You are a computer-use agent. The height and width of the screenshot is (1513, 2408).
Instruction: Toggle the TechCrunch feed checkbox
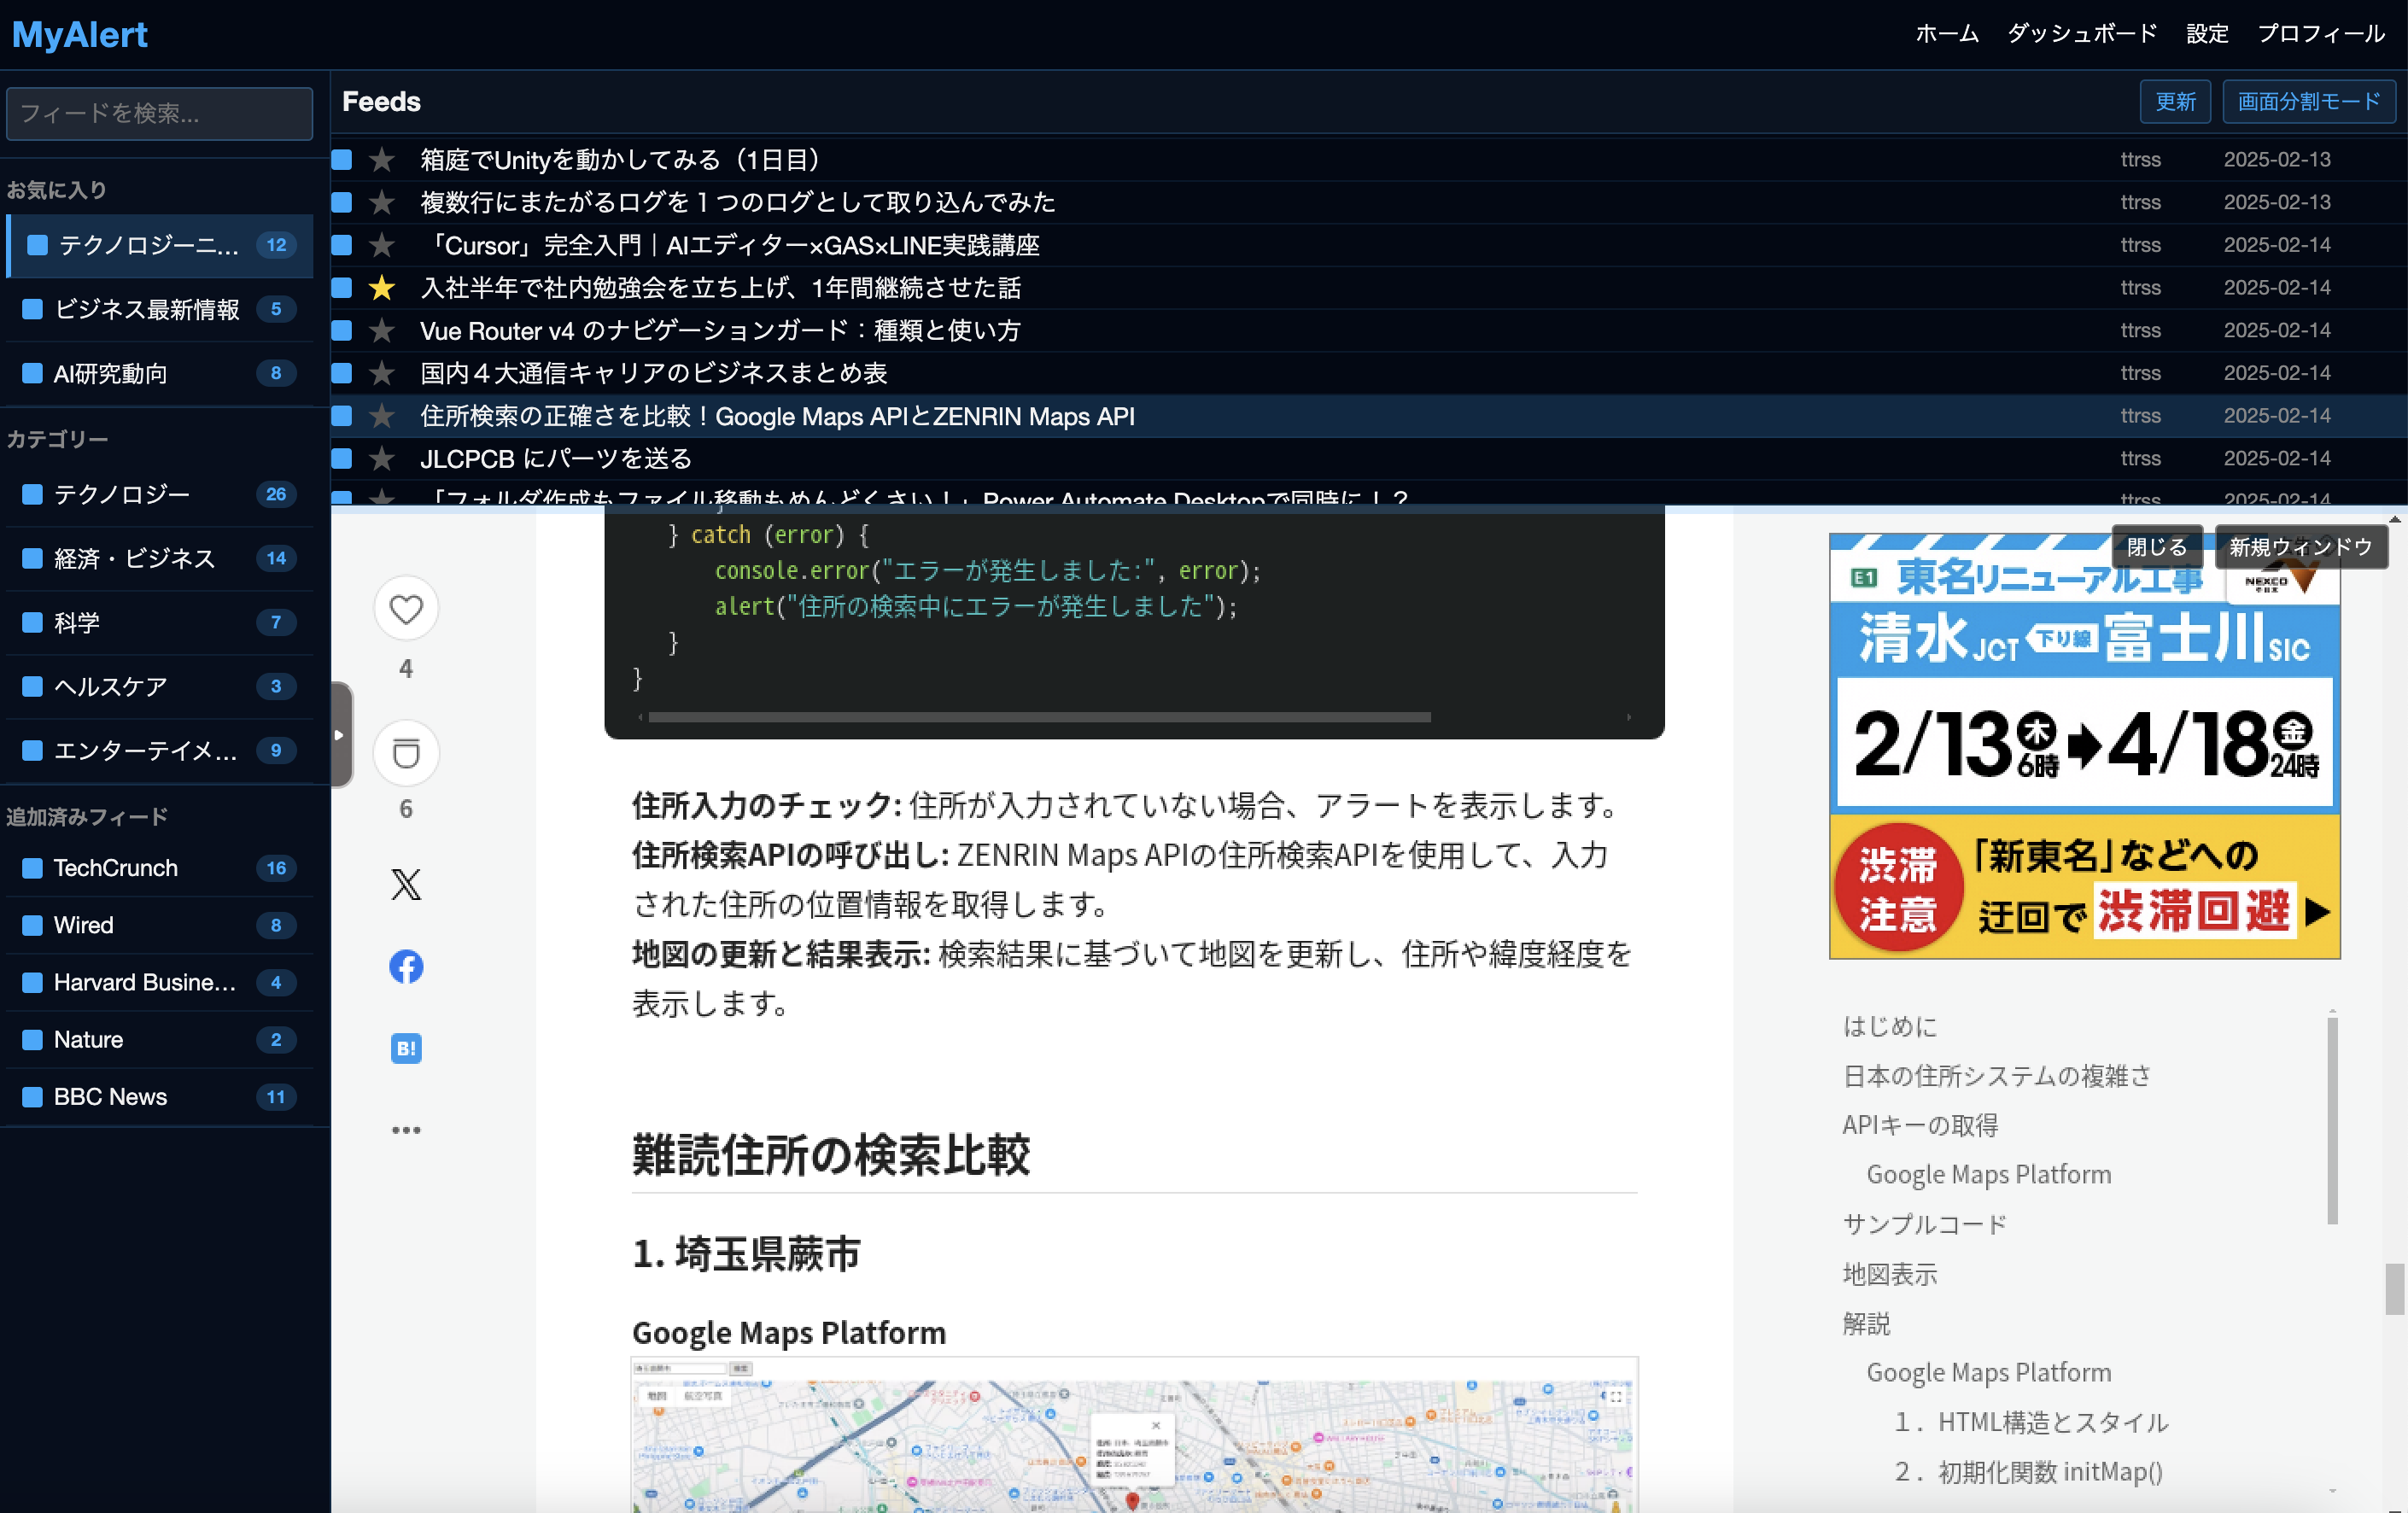pyautogui.click(x=33, y=868)
